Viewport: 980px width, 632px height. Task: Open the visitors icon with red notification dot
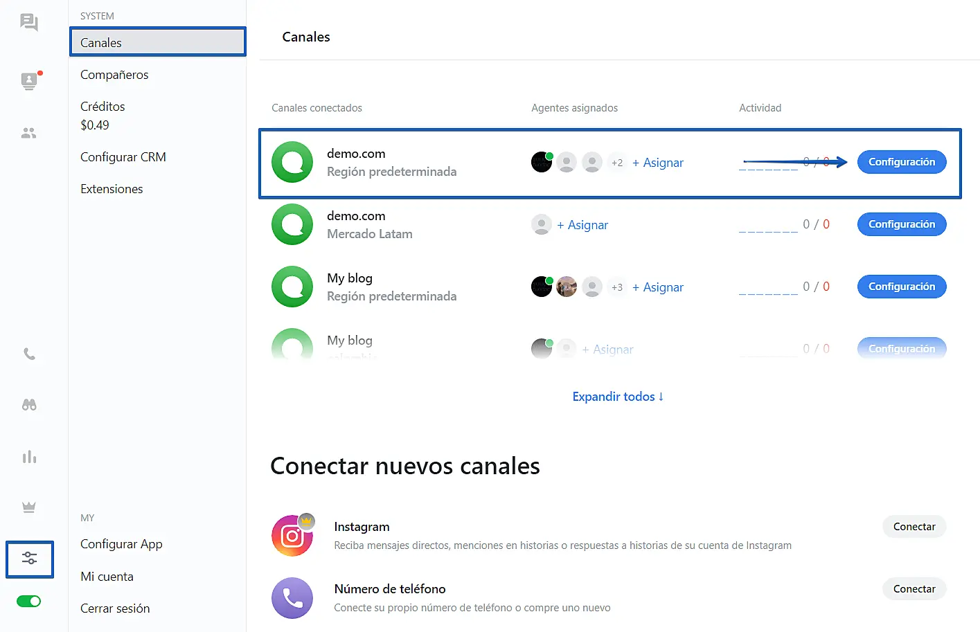(29, 80)
